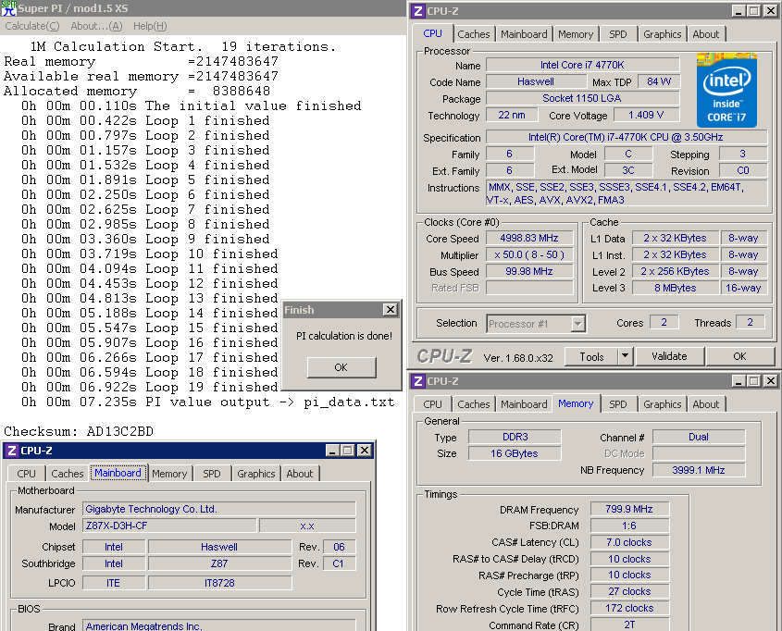Close the Finish dialog with its X button

(390, 310)
